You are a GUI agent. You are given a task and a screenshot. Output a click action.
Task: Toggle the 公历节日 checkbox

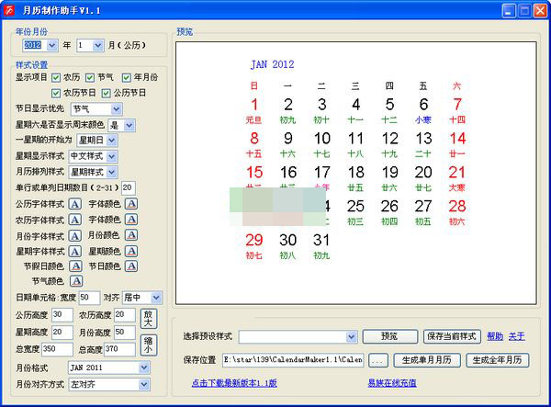(106, 93)
